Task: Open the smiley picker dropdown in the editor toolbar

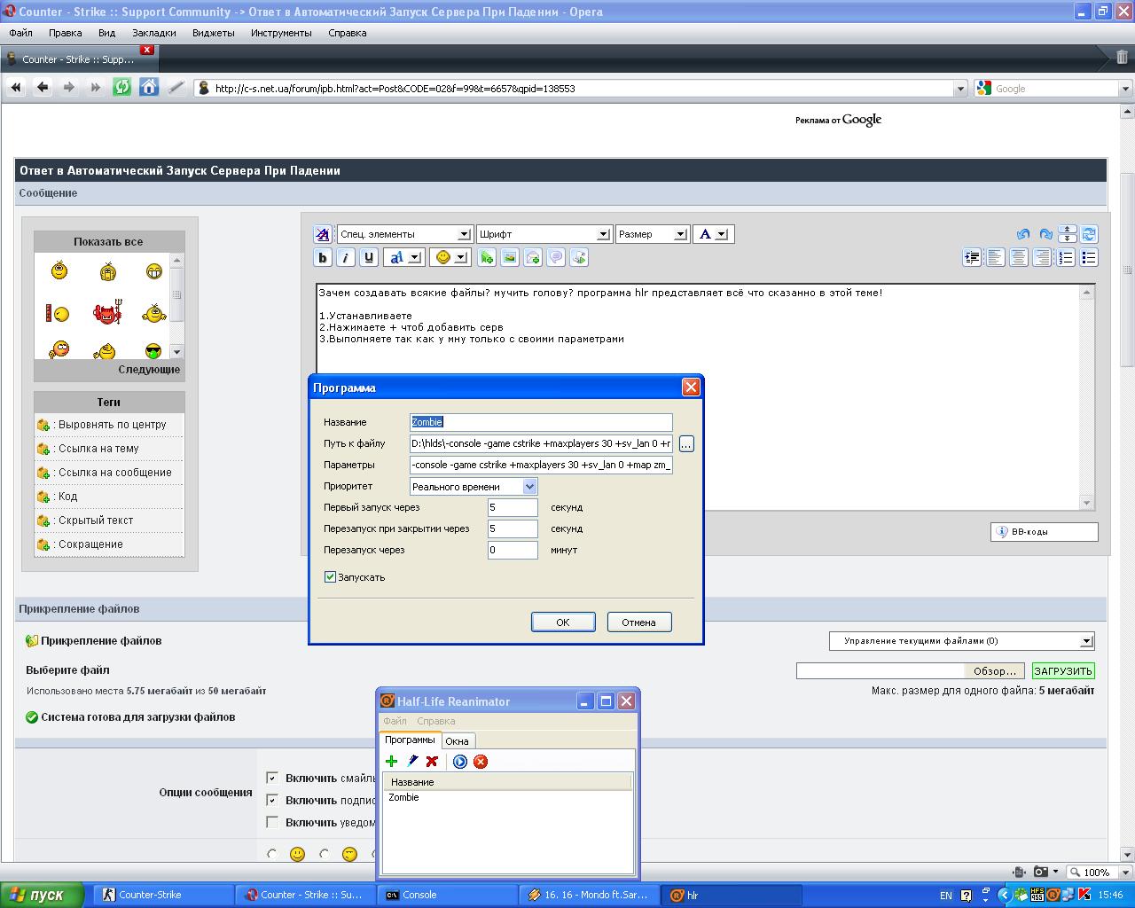Action: pos(450,257)
